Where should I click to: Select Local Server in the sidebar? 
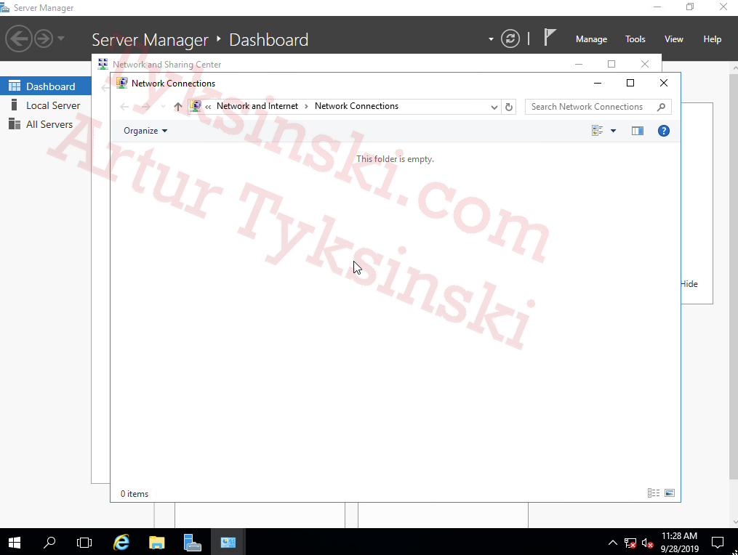pos(46,105)
